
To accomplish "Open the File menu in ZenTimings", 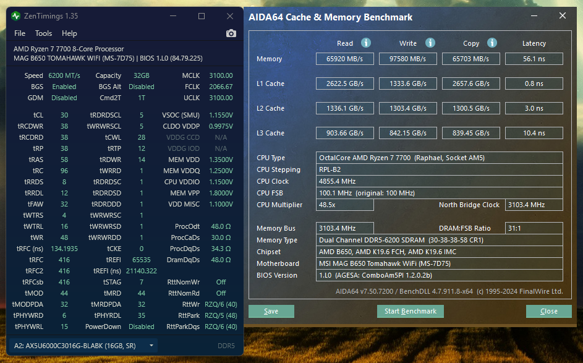I will click(20, 33).
